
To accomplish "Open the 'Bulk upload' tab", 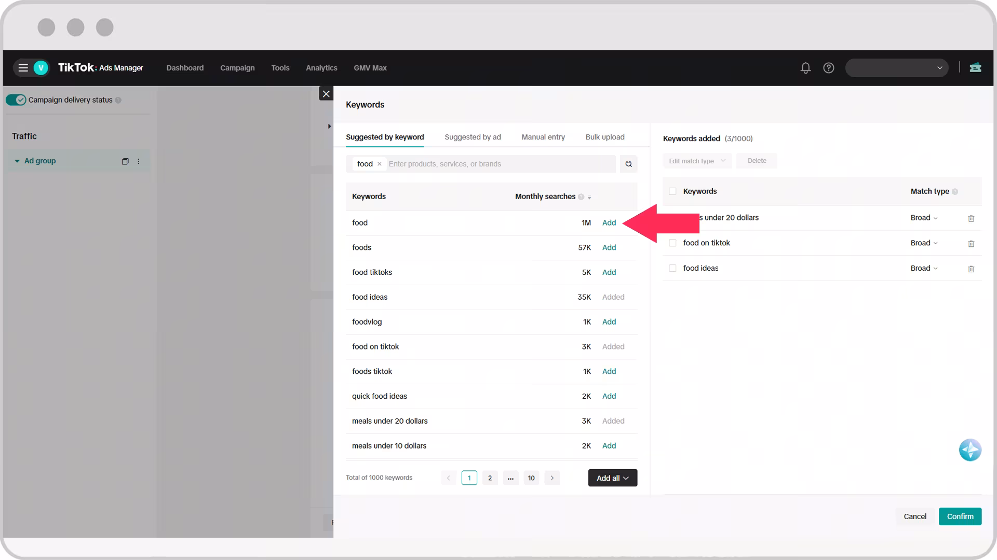I will coord(605,137).
